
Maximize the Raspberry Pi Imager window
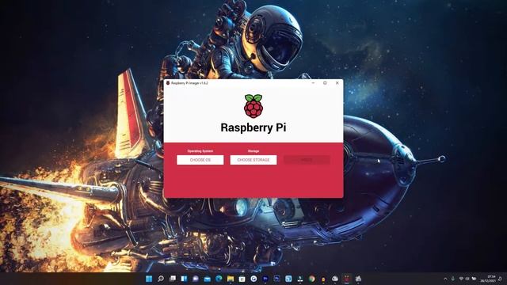[325, 83]
